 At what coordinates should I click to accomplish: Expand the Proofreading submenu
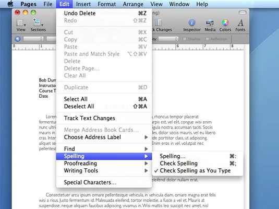104,164
